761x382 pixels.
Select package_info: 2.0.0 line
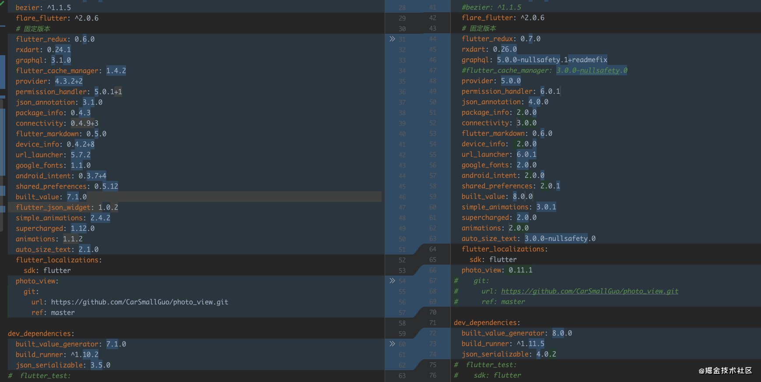click(x=499, y=112)
